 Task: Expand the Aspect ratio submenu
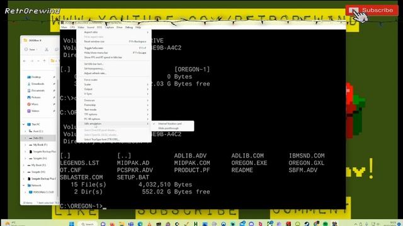coord(114,32)
